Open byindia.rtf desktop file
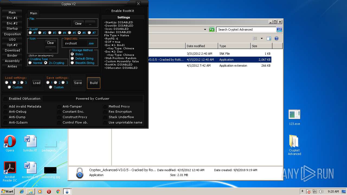Viewport: 347px width, 195px height. point(30,144)
